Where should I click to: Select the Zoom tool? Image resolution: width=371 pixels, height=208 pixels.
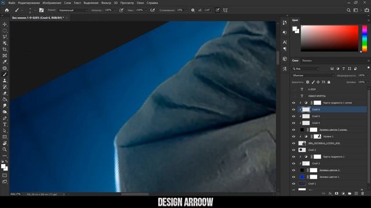click(5, 149)
